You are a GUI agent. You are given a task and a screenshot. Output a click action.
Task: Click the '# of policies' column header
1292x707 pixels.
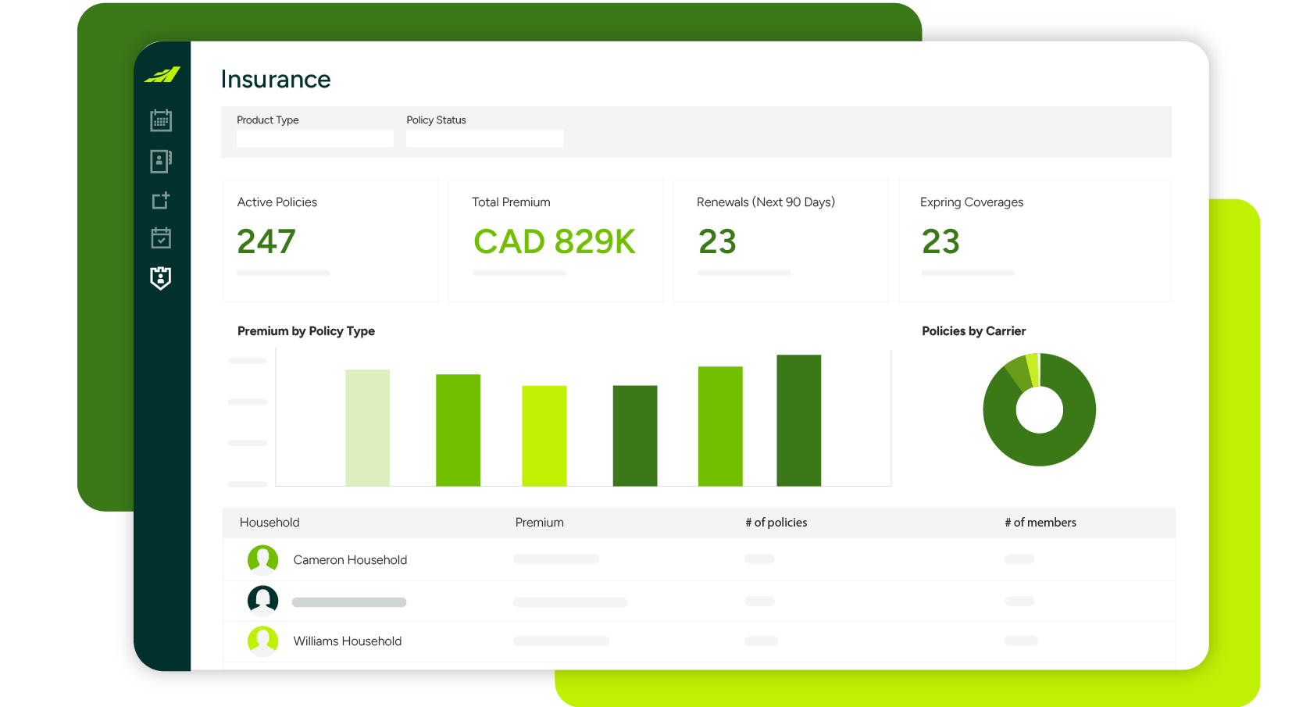(776, 522)
